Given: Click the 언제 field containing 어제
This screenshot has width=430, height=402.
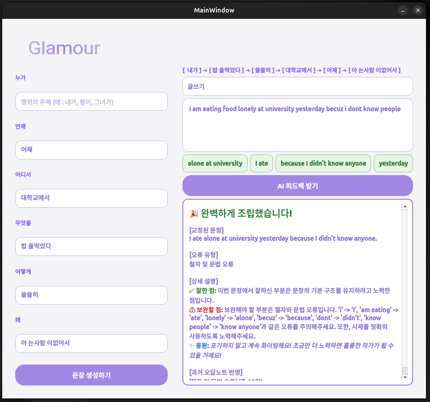Looking at the screenshot, I should [x=91, y=150].
